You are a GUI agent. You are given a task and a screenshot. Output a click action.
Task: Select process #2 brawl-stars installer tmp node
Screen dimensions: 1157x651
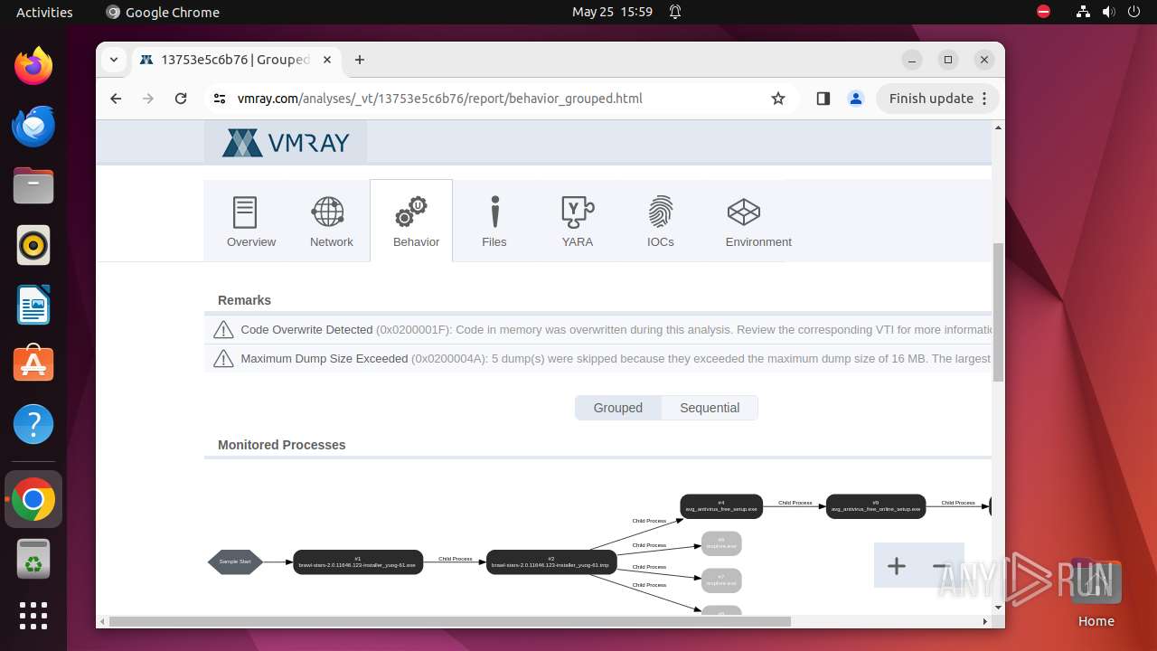coord(551,561)
